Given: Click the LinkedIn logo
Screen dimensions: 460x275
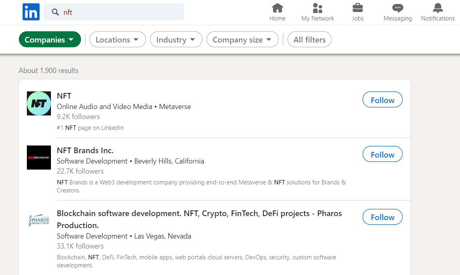Looking at the screenshot, I should coord(31,12).
